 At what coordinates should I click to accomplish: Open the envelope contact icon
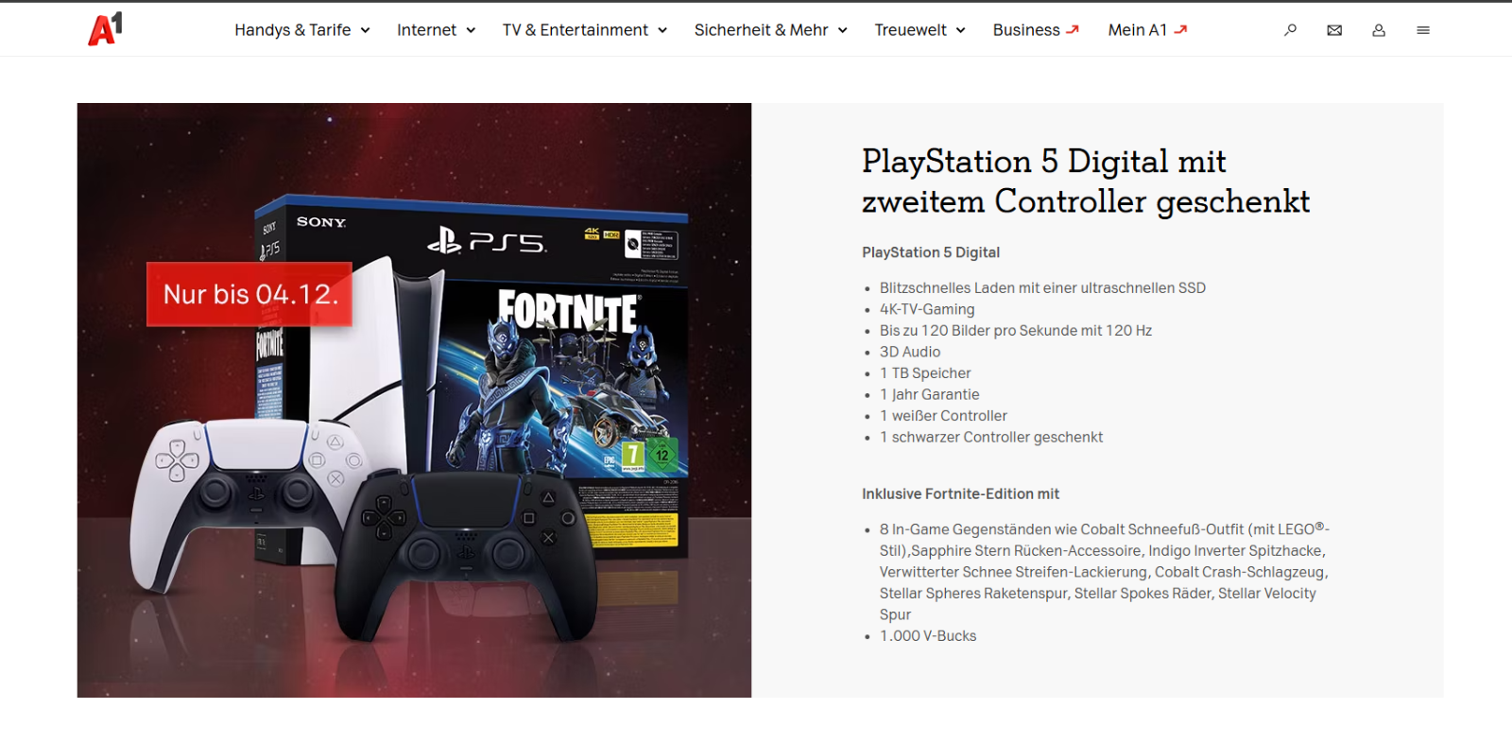1334,30
